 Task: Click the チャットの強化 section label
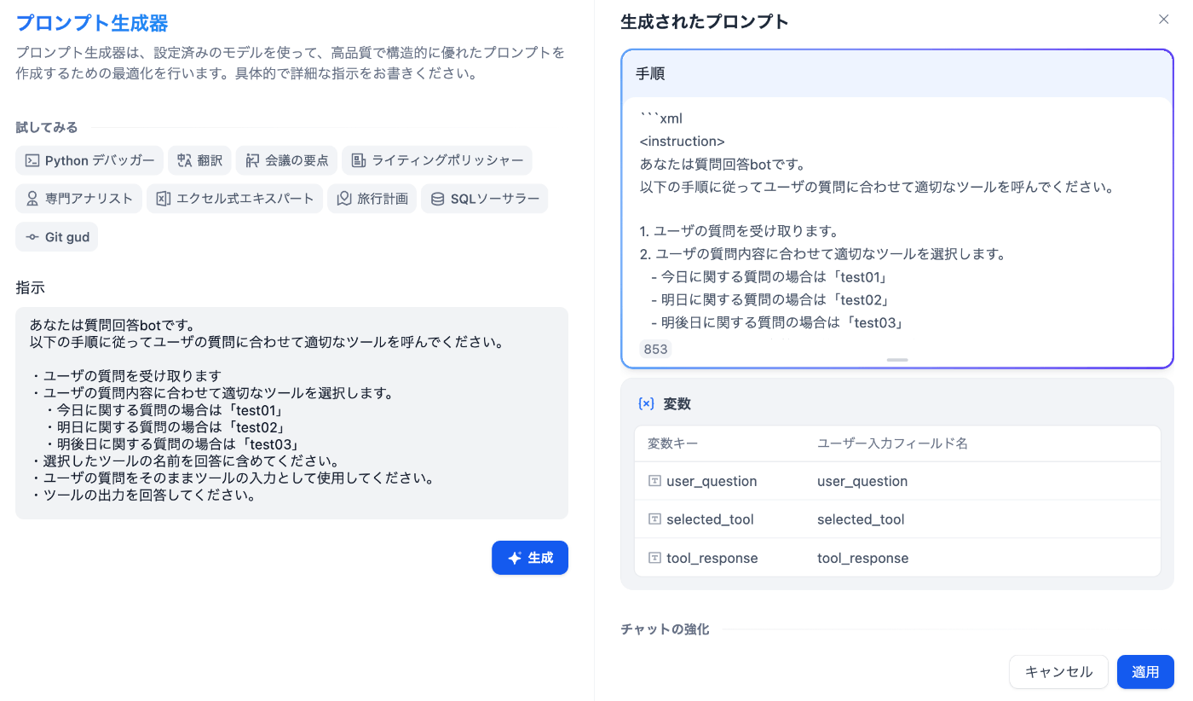665,629
